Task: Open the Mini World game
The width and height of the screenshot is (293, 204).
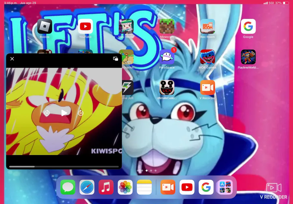Action: 126,26
